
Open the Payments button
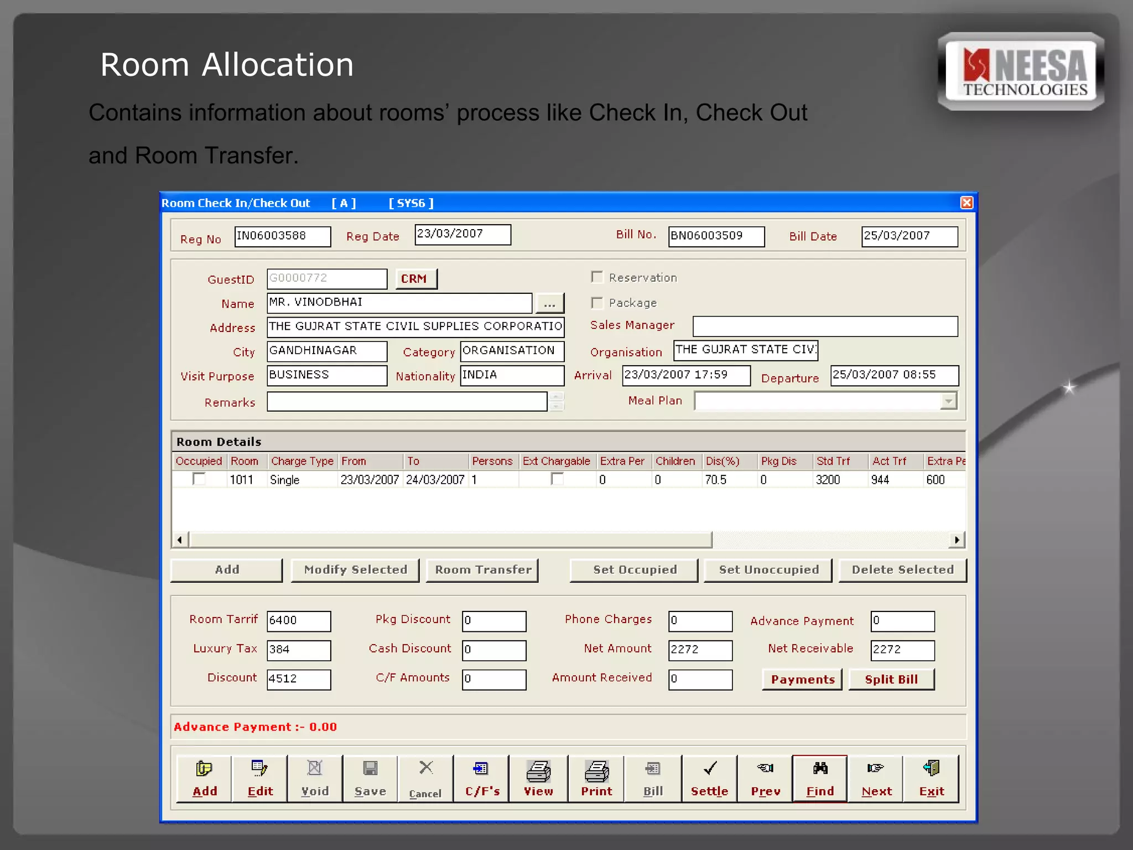802,679
